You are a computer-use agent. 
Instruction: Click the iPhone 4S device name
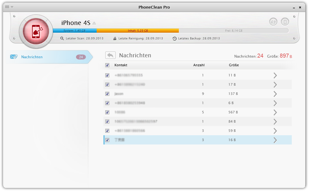pos(76,23)
